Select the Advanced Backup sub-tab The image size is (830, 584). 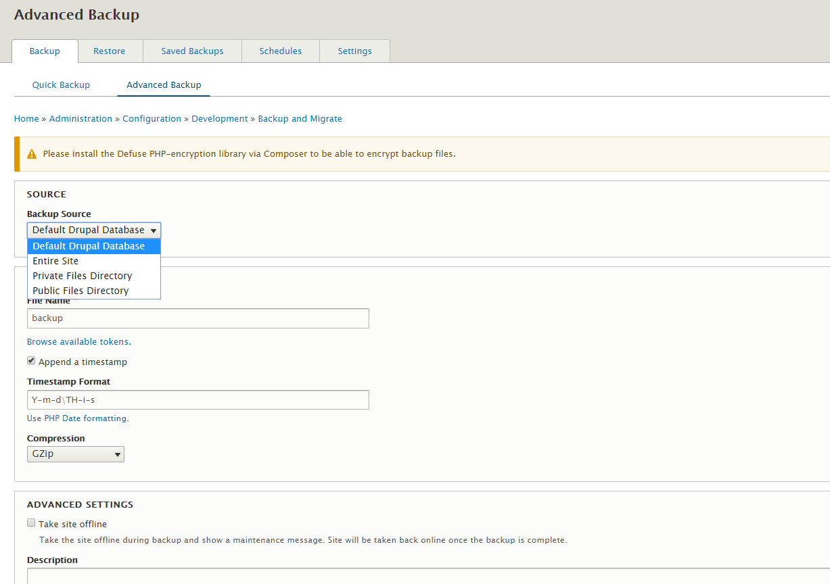click(x=164, y=85)
